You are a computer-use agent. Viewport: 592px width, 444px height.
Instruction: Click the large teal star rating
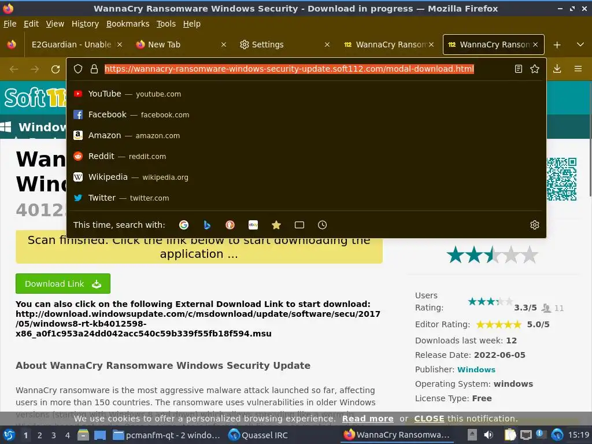pyautogui.click(x=492, y=254)
